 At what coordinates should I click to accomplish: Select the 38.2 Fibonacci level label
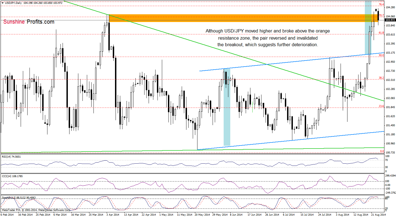point(382,78)
